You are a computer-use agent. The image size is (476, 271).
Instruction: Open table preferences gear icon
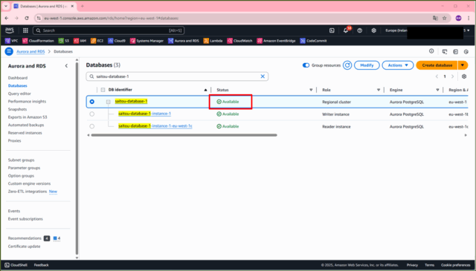tap(464, 76)
